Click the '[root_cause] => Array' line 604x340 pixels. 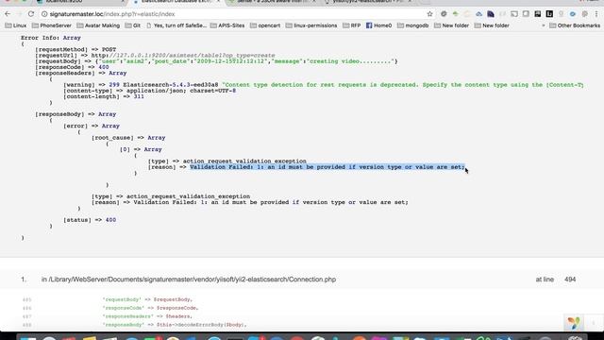128,138
